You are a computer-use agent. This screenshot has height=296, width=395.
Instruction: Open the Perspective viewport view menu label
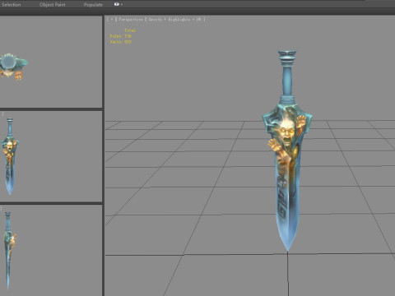click(x=131, y=20)
